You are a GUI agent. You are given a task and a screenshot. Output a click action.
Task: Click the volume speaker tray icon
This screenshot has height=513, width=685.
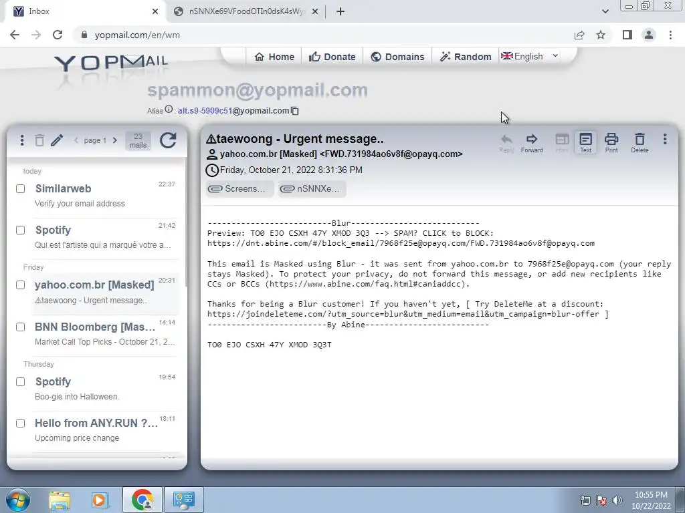pos(617,500)
